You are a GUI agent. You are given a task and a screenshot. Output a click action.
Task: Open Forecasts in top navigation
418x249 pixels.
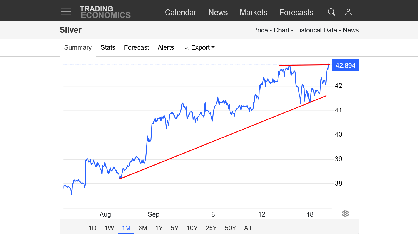[296, 12]
